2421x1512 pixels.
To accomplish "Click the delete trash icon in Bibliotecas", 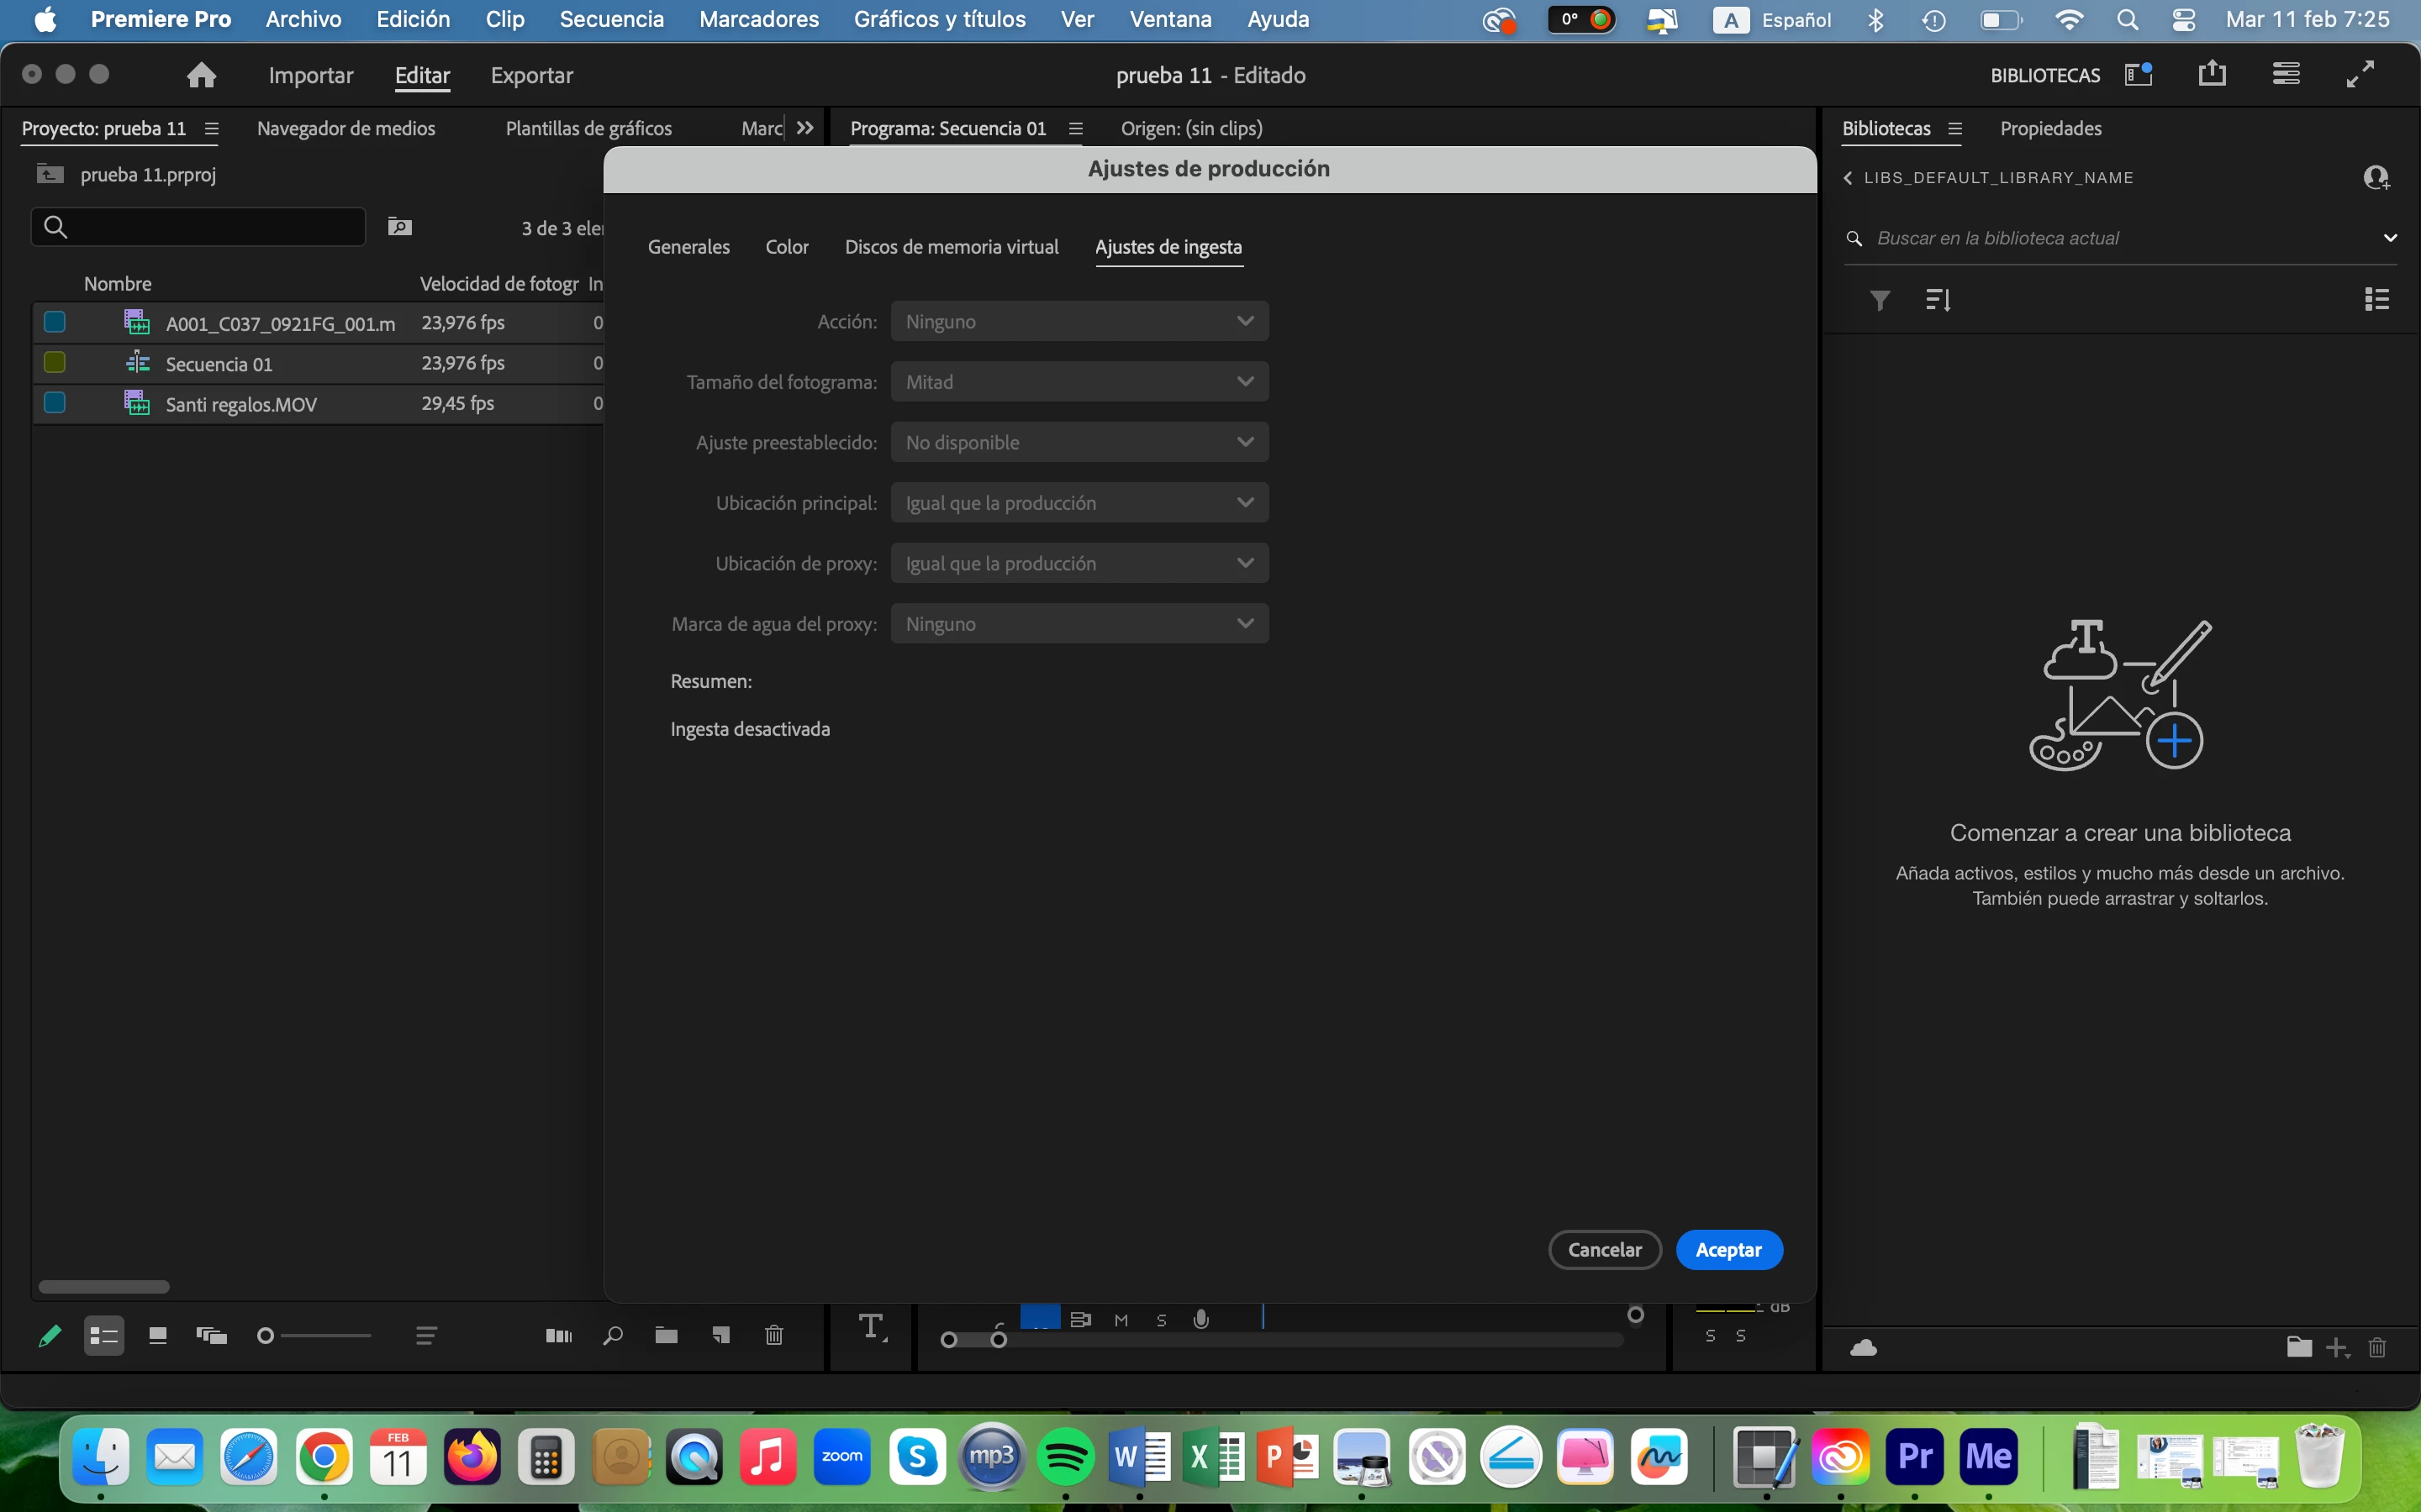I will [2378, 1348].
